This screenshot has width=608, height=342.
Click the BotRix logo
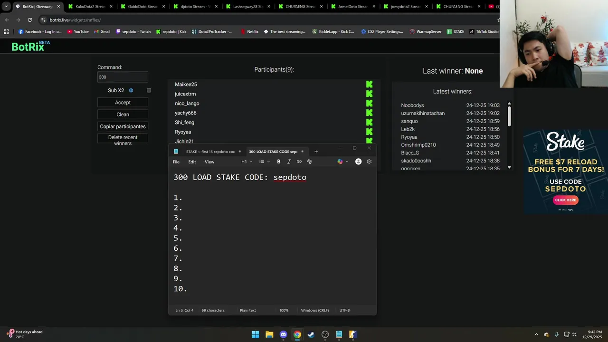point(30,46)
